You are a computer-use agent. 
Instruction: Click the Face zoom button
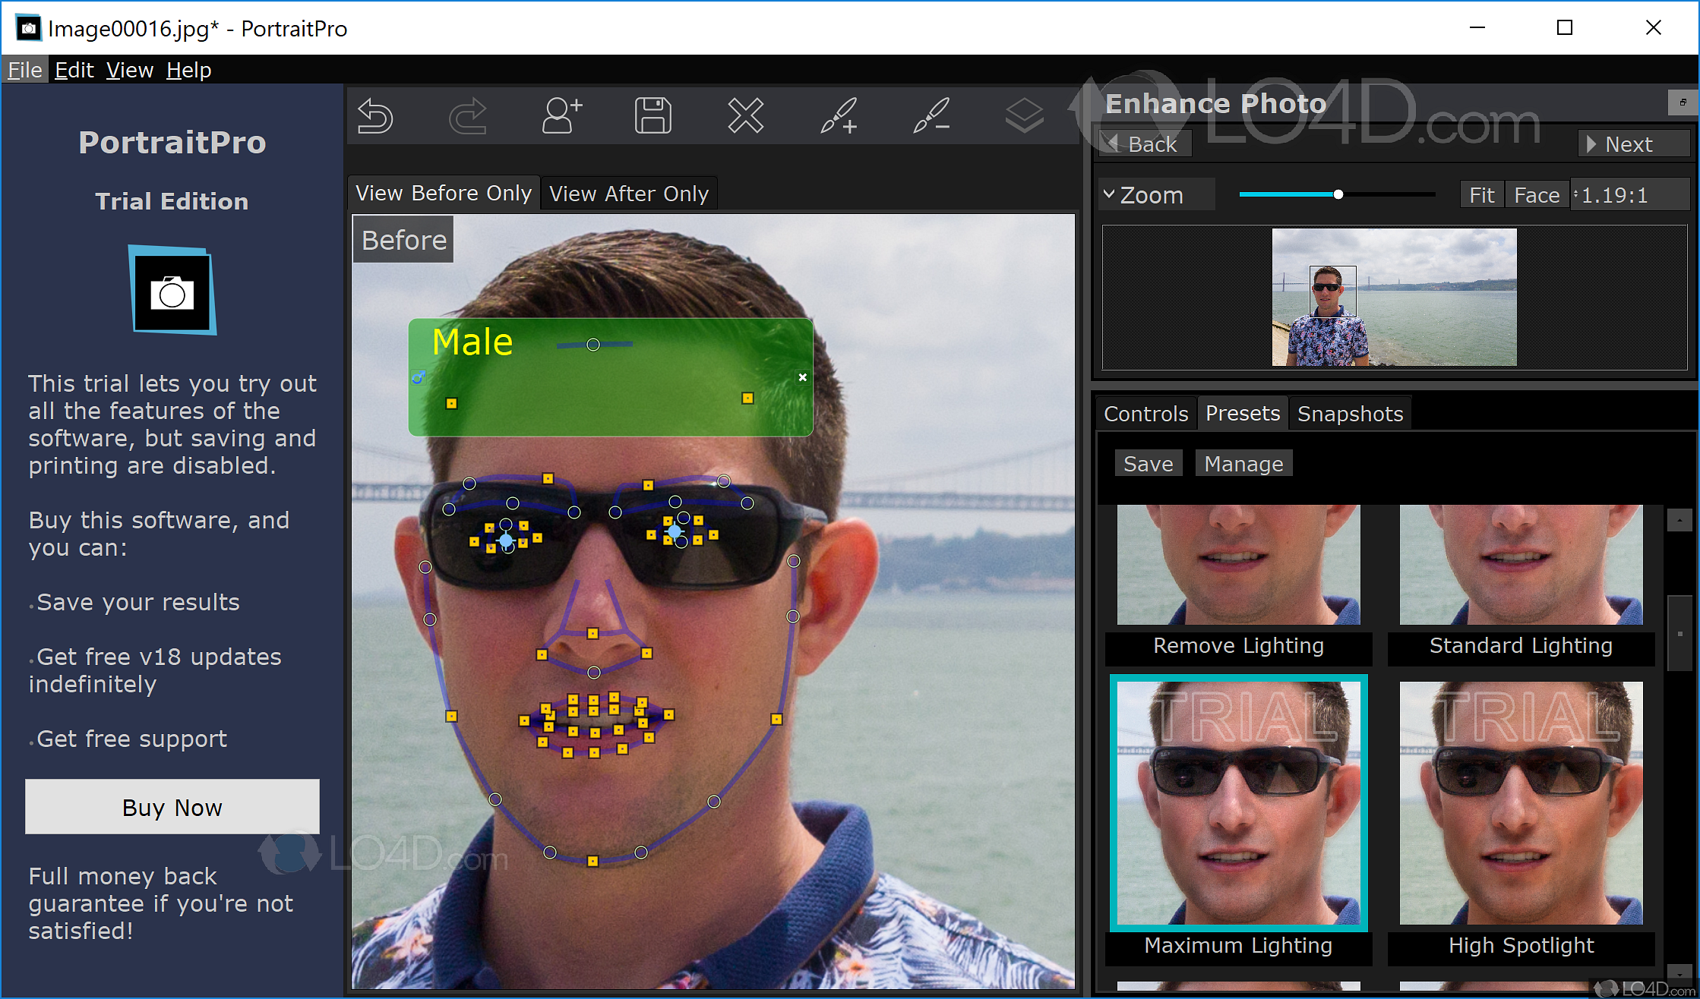[1537, 195]
